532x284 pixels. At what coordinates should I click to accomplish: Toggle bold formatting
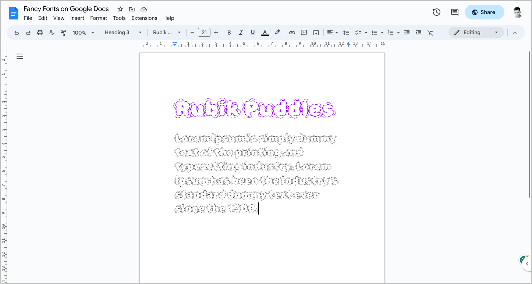(x=229, y=32)
